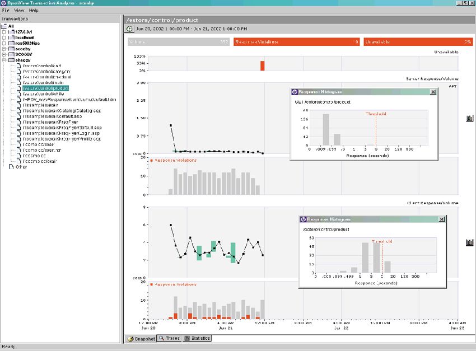Image resolution: width=476 pixels, height=351 pixels.
Task: Switch to the Snapshot tab
Action: click(141, 339)
